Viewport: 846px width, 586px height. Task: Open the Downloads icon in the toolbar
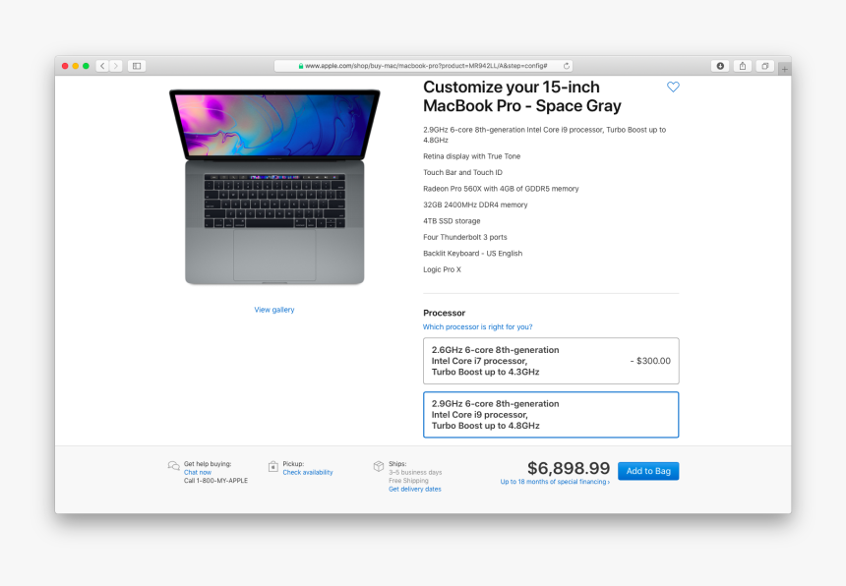(720, 66)
